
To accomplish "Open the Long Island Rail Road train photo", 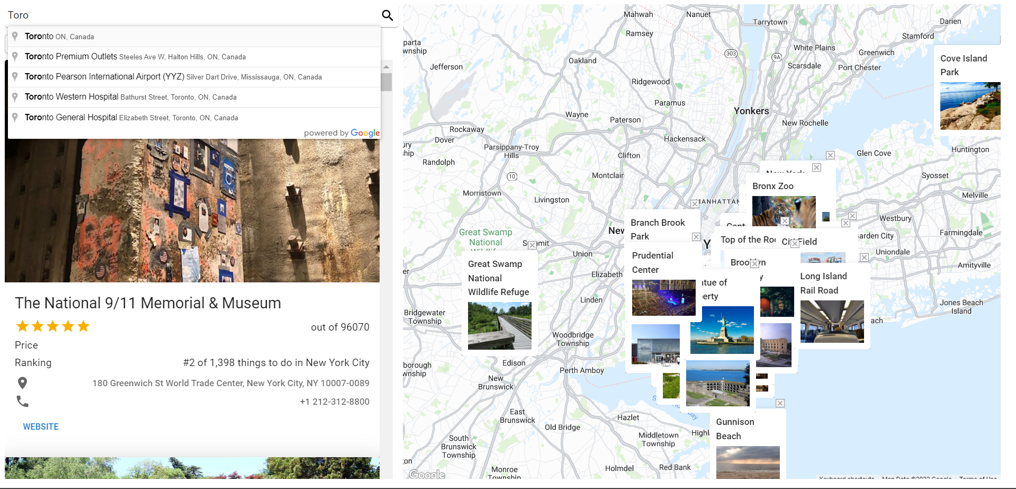I will coord(832,322).
